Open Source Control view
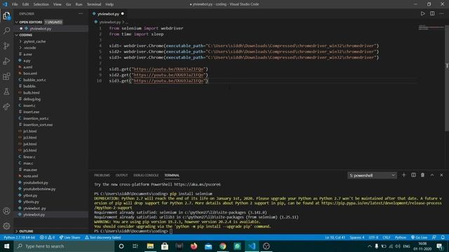 (6, 45)
